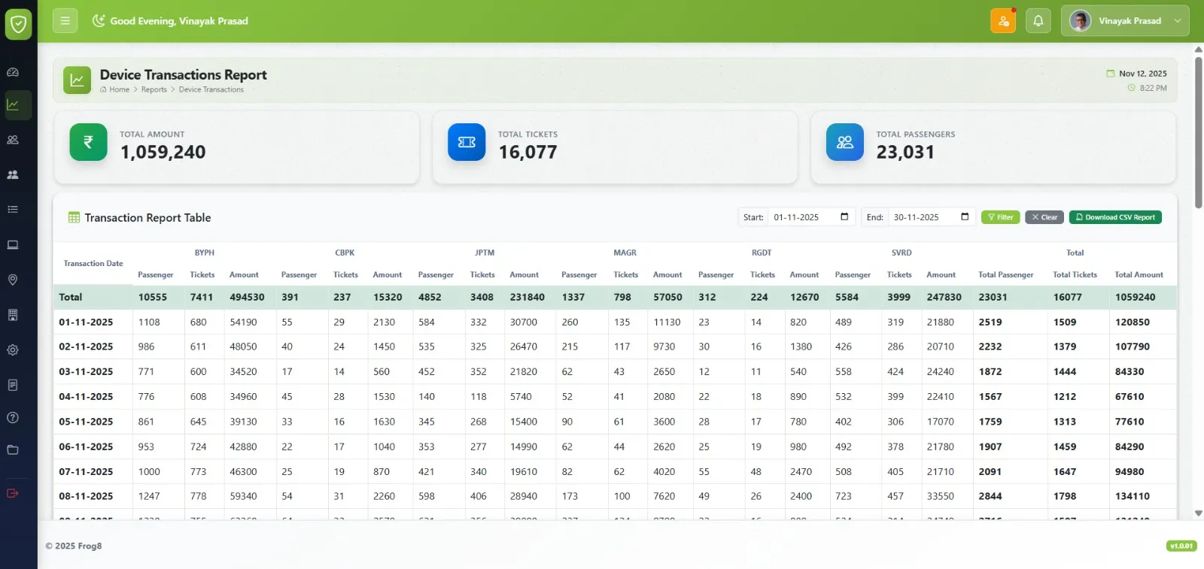Open the Start date calendar picker
The height and width of the screenshot is (569, 1204).
click(x=844, y=217)
